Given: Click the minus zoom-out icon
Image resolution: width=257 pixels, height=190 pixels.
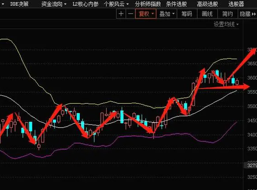Looking at the screenshot, I should pyautogui.click(x=130, y=14).
